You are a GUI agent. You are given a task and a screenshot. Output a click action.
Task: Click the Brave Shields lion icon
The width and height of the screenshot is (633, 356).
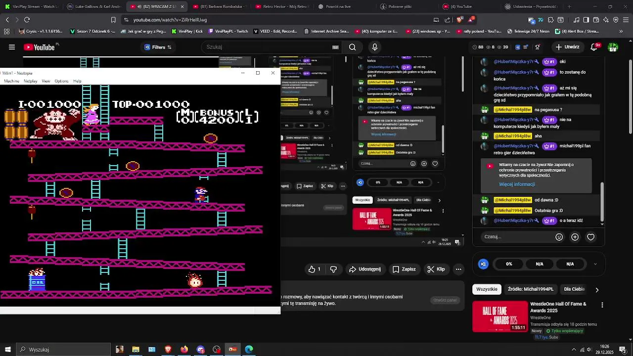[459, 20]
